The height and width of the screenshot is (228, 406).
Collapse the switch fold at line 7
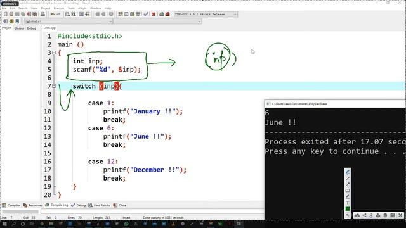point(54,86)
